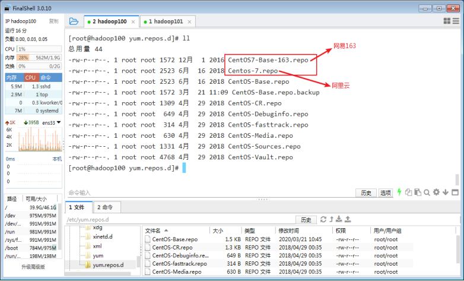
Task: Sort processes by 内存 tab
Action: point(14,78)
